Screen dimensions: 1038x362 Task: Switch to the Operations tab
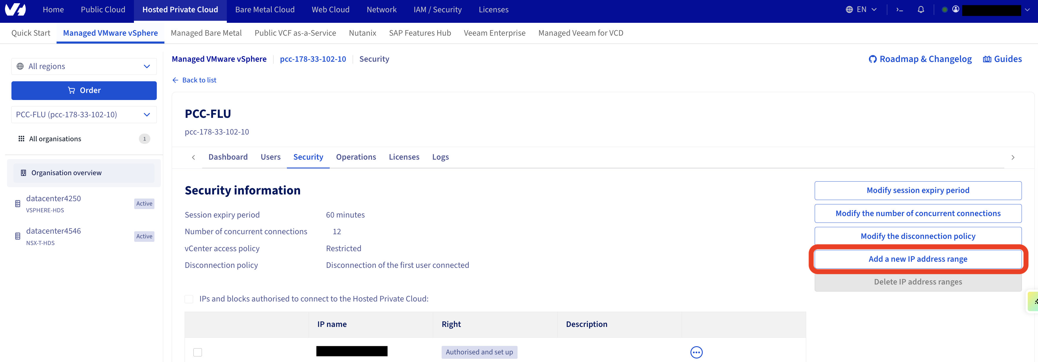click(x=356, y=157)
